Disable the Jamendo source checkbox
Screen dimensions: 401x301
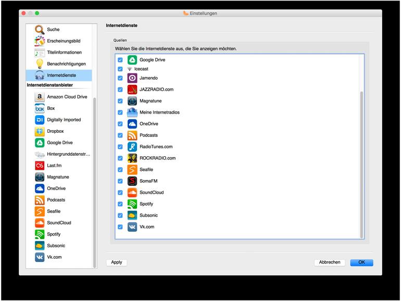coord(120,78)
